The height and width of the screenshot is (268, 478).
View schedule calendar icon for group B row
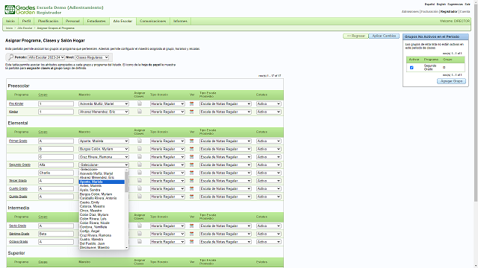pos(191,149)
